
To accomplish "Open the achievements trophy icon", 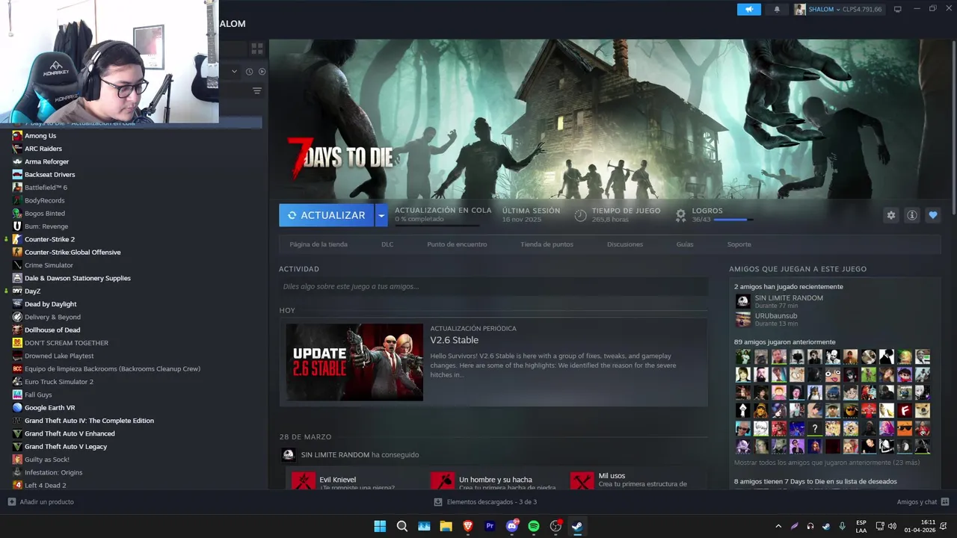I will (680, 215).
